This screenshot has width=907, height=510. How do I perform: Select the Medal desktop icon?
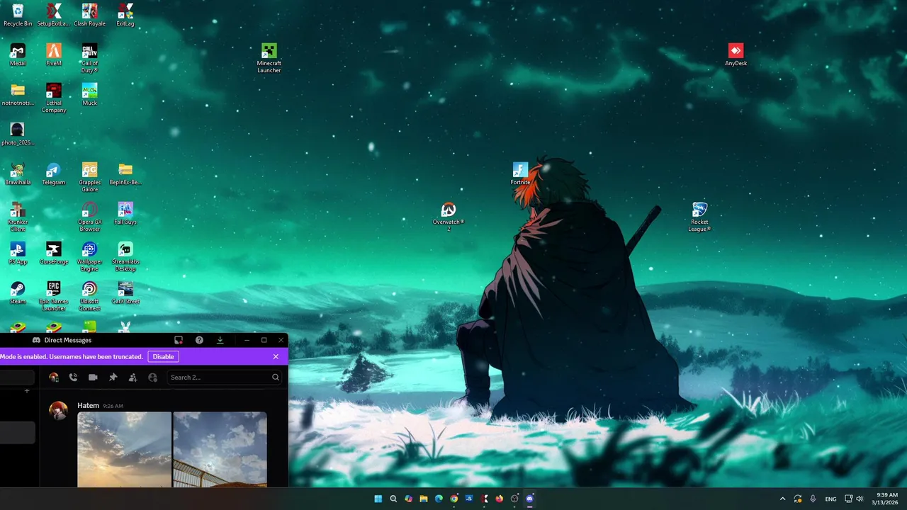click(18, 55)
